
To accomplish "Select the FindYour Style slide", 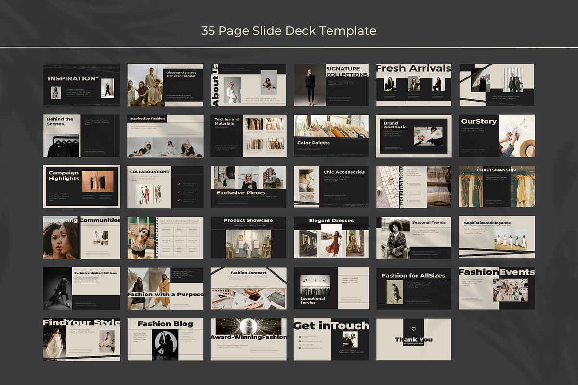I will 81,339.
